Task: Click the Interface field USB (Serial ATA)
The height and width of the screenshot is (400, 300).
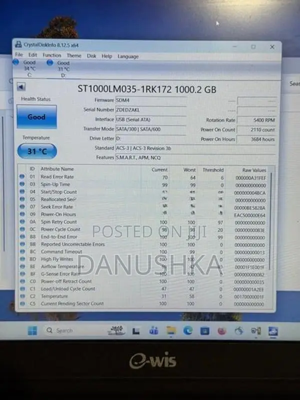Action: pos(150,120)
